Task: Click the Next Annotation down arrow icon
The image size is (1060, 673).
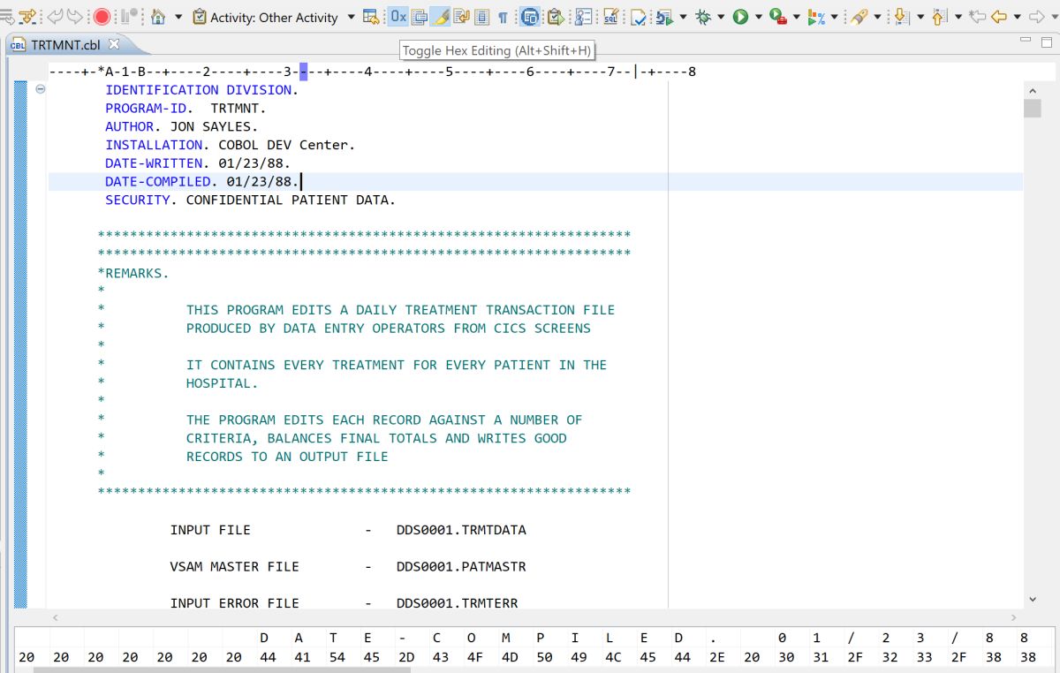Action: (x=901, y=17)
